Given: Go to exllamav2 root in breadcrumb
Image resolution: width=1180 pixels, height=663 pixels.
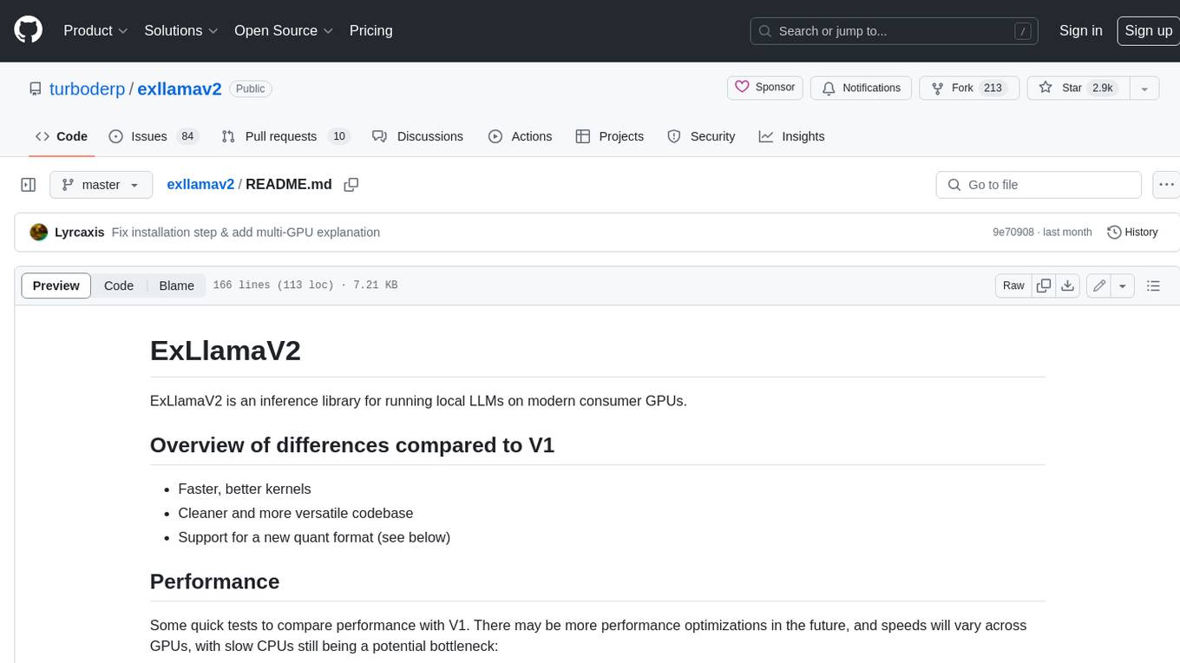Looking at the screenshot, I should pyautogui.click(x=200, y=184).
